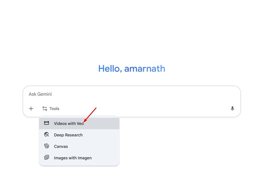Click the Hello greeting heading
The height and width of the screenshot is (175, 266).
pos(110,69)
